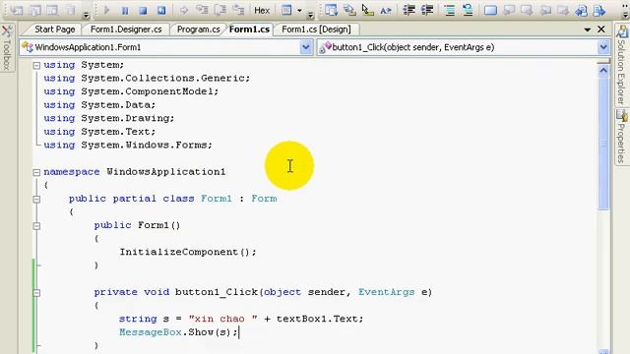The width and height of the screenshot is (630, 354).
Task: Click on "using System.Drawing;" line
Action: [x=109, y=118]
